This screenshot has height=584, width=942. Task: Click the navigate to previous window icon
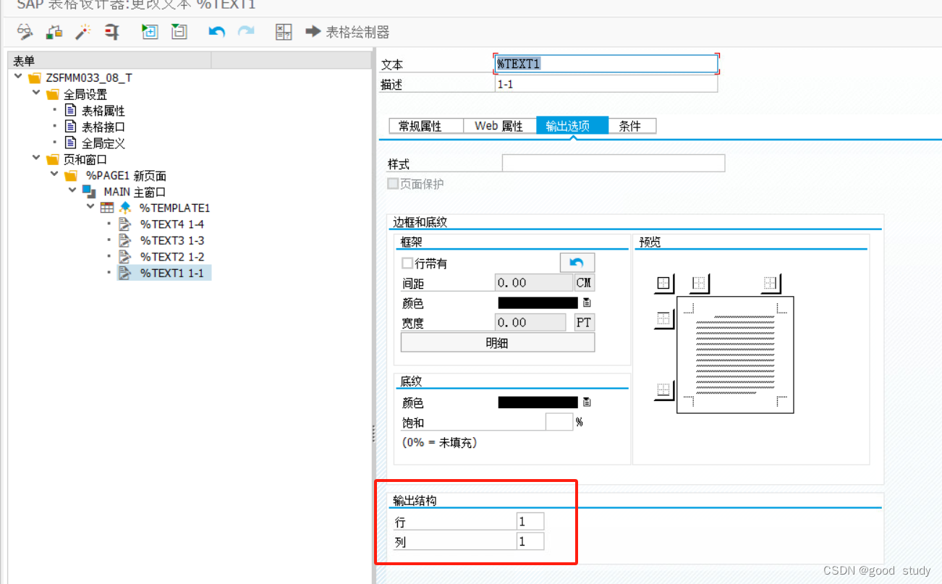tap(179, 32)
